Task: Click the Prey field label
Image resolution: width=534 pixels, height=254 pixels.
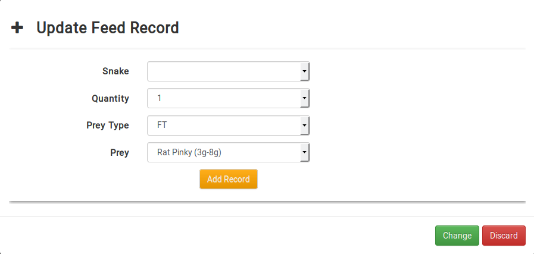Action: tap(120, 152)
